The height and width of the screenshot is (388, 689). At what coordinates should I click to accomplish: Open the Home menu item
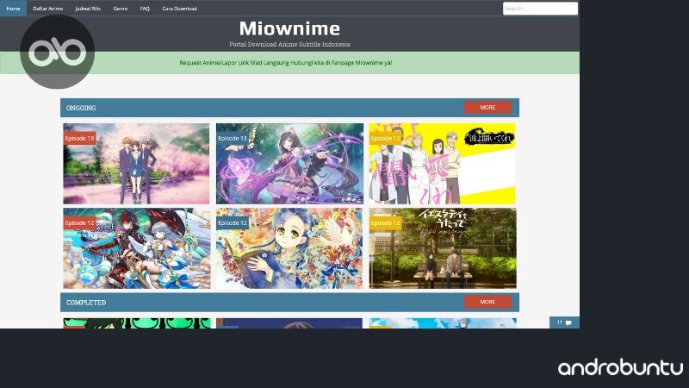coord(13,9)
